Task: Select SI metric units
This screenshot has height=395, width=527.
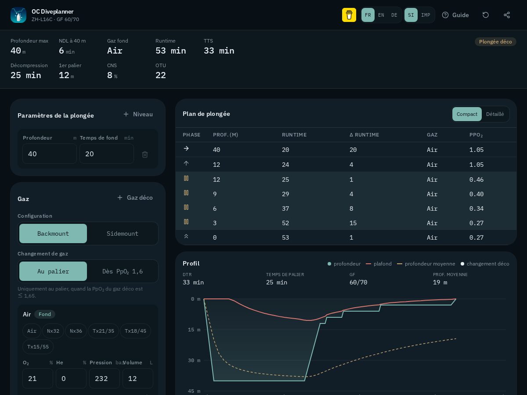Action: pyautogui.click(x=411, y=15)
